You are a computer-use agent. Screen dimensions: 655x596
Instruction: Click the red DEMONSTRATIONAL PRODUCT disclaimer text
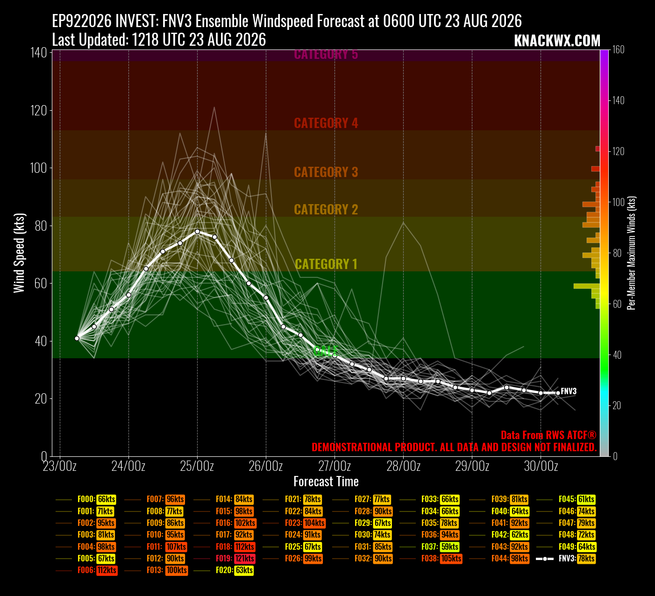454,447
